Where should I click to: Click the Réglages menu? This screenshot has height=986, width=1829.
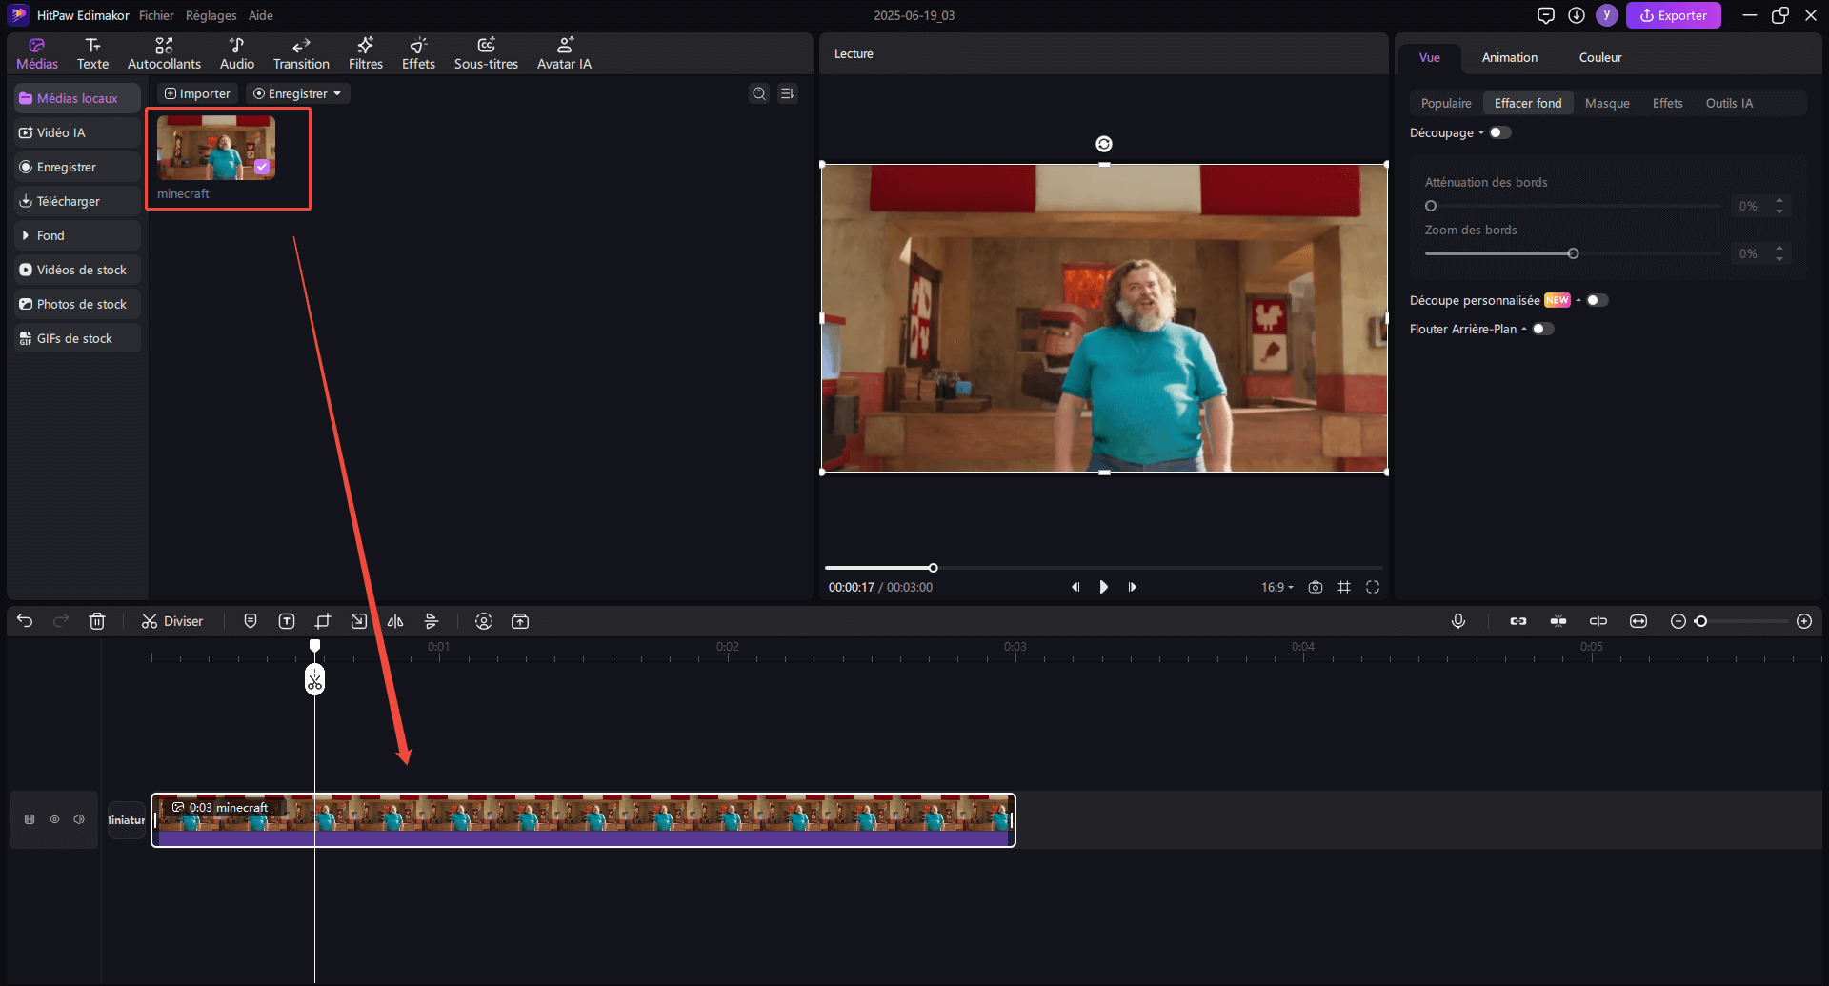(x=211, y=15)
